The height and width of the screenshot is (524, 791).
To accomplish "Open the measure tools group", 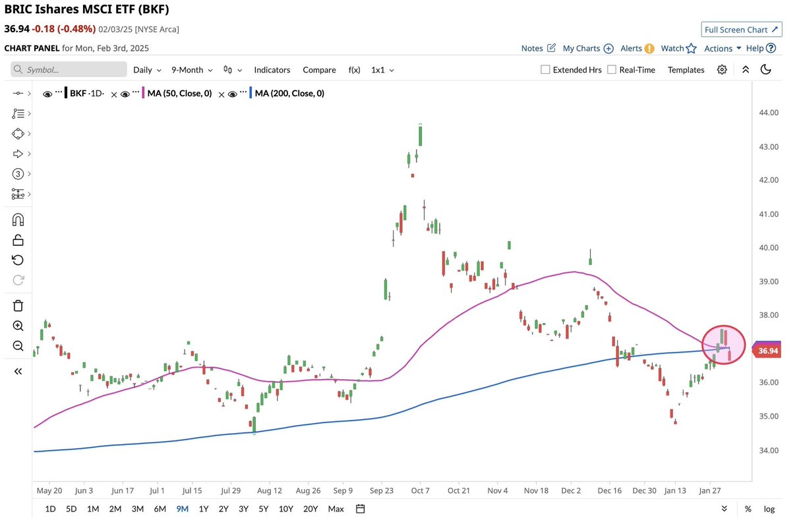I will tap(18, 194).
